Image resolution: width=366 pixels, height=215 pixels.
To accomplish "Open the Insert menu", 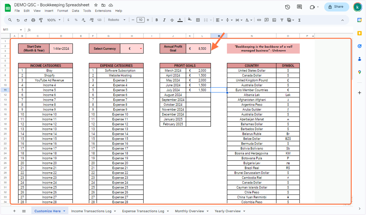I will (x=49, y=11).
